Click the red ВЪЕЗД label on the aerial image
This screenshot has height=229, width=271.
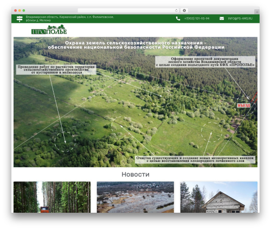click(x=244, y=106)
